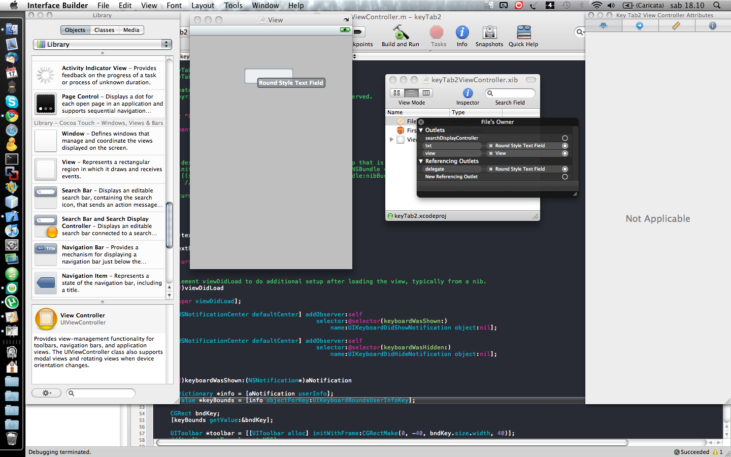This screenshot has height=457, width=731.
Task: Click the searchDisplayController outlet connection circle
Action: coord(565,138)
